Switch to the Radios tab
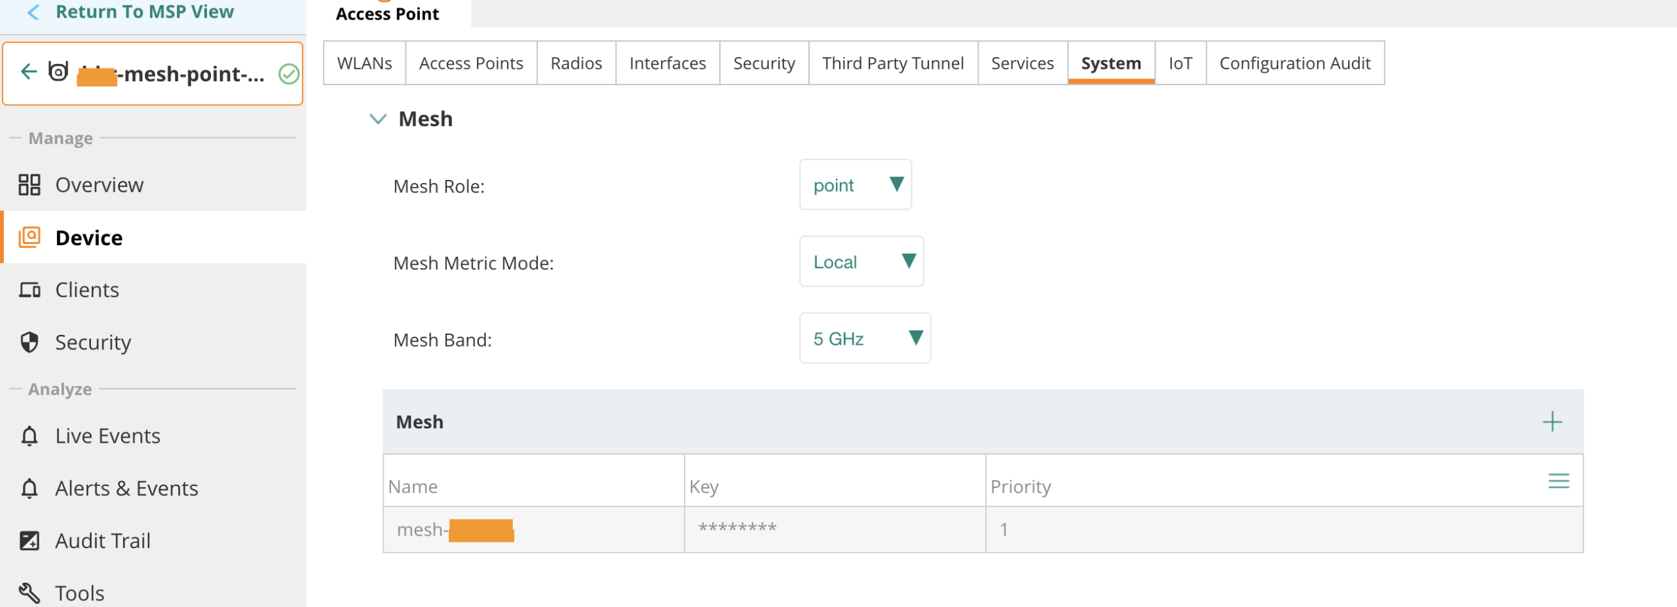1677x607 pixels. (x=576, y=63)
